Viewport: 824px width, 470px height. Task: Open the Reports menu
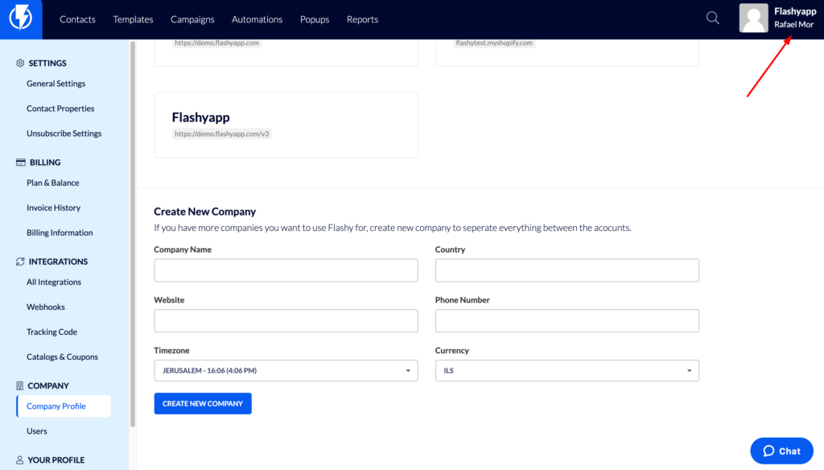point(362,19)
